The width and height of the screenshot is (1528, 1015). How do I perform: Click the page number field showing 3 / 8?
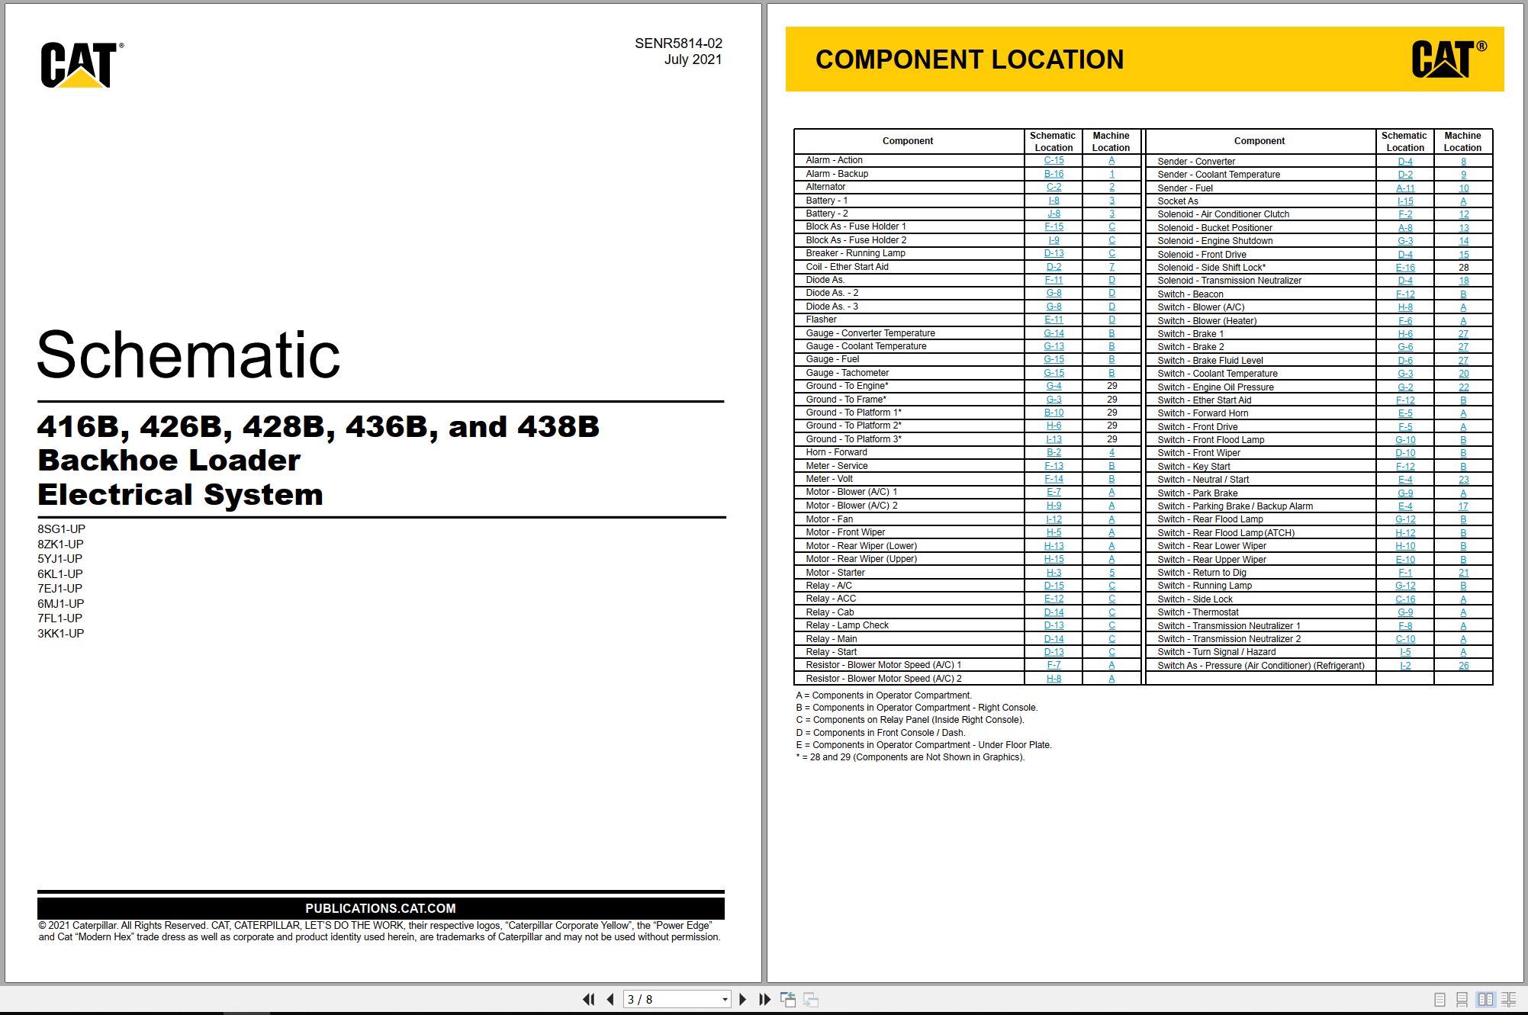click(x=671, y=999)
